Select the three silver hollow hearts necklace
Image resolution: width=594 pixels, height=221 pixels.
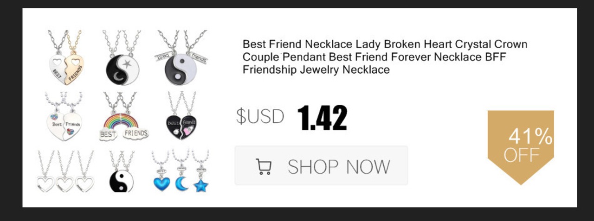coord(65,171)
